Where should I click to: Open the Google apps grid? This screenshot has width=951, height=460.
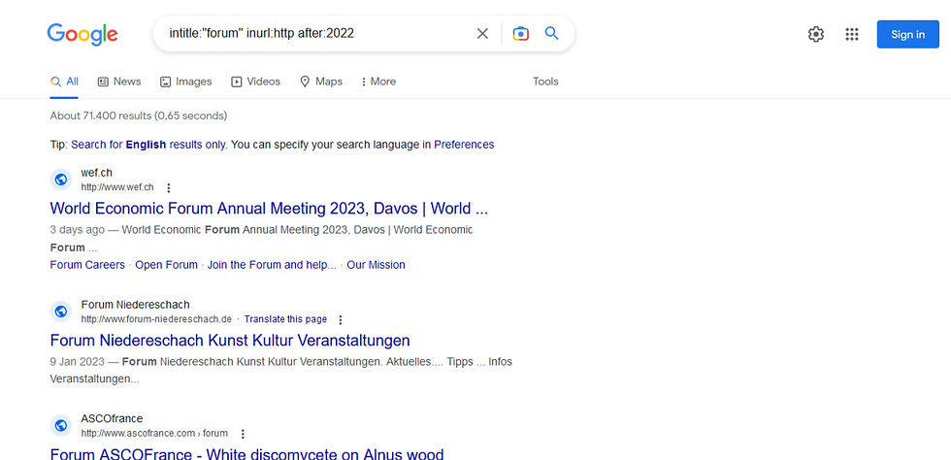[852, 34]
